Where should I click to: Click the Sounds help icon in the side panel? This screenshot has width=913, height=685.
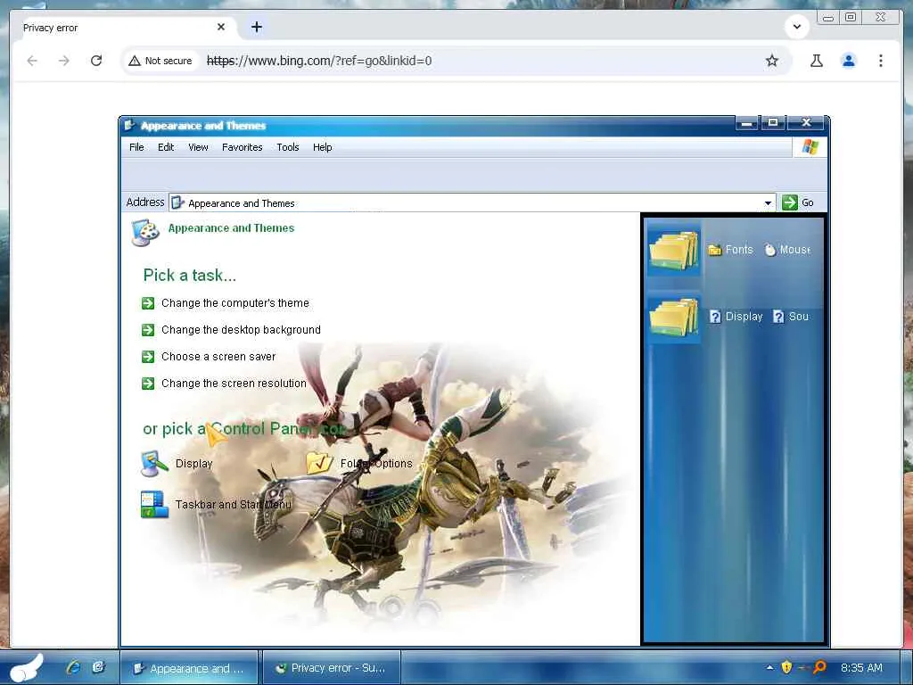tap(778, 317)
